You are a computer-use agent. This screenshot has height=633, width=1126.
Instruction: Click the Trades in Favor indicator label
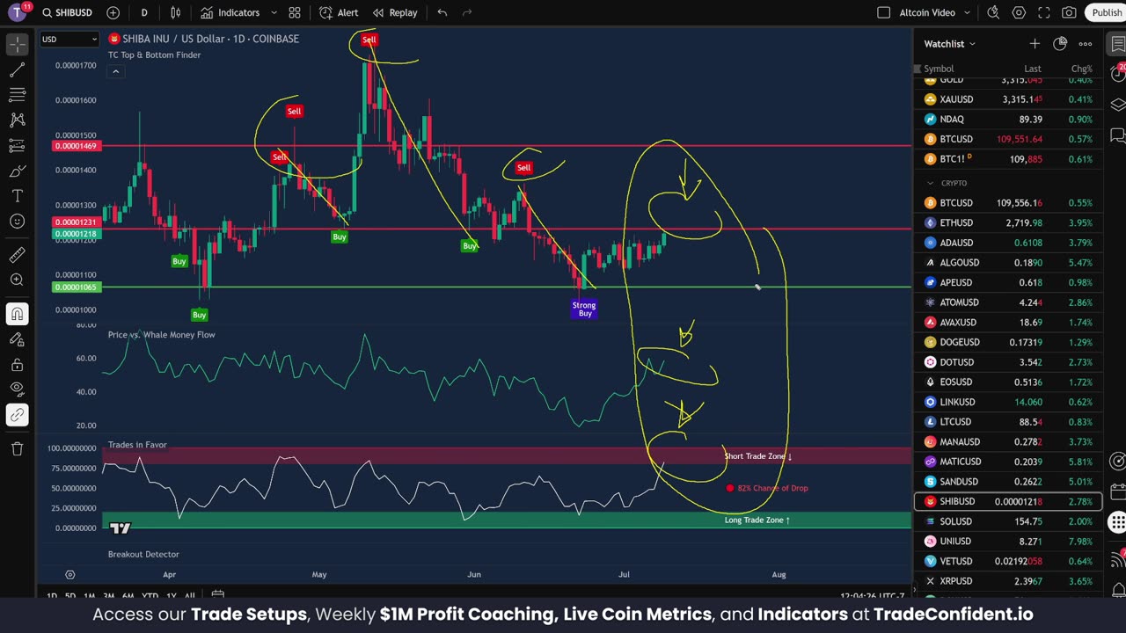pyautogui.click(x=137, y=445)
